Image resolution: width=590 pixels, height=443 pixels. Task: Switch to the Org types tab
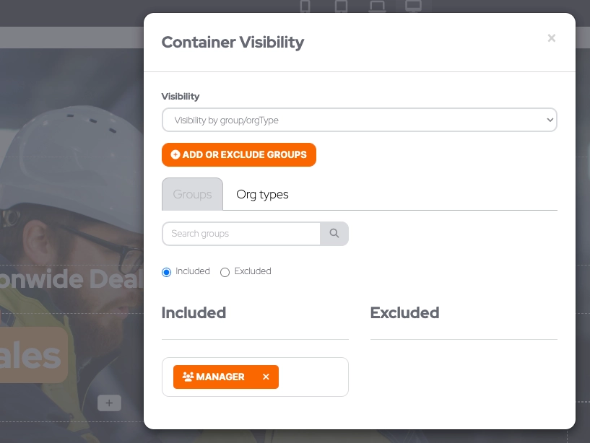[x=262, y=194]
